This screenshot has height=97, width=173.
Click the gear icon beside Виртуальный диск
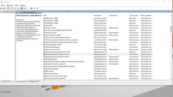(44, 74)
